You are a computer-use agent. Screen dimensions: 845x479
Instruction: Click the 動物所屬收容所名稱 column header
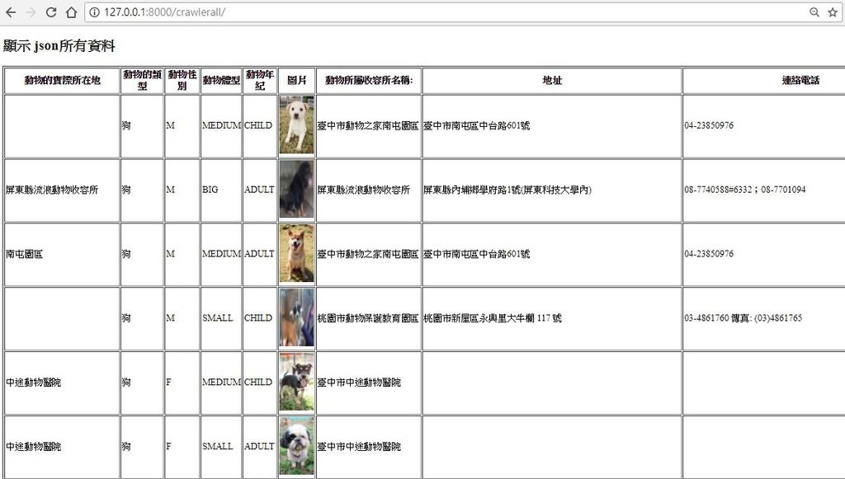[x=369, y=81]
